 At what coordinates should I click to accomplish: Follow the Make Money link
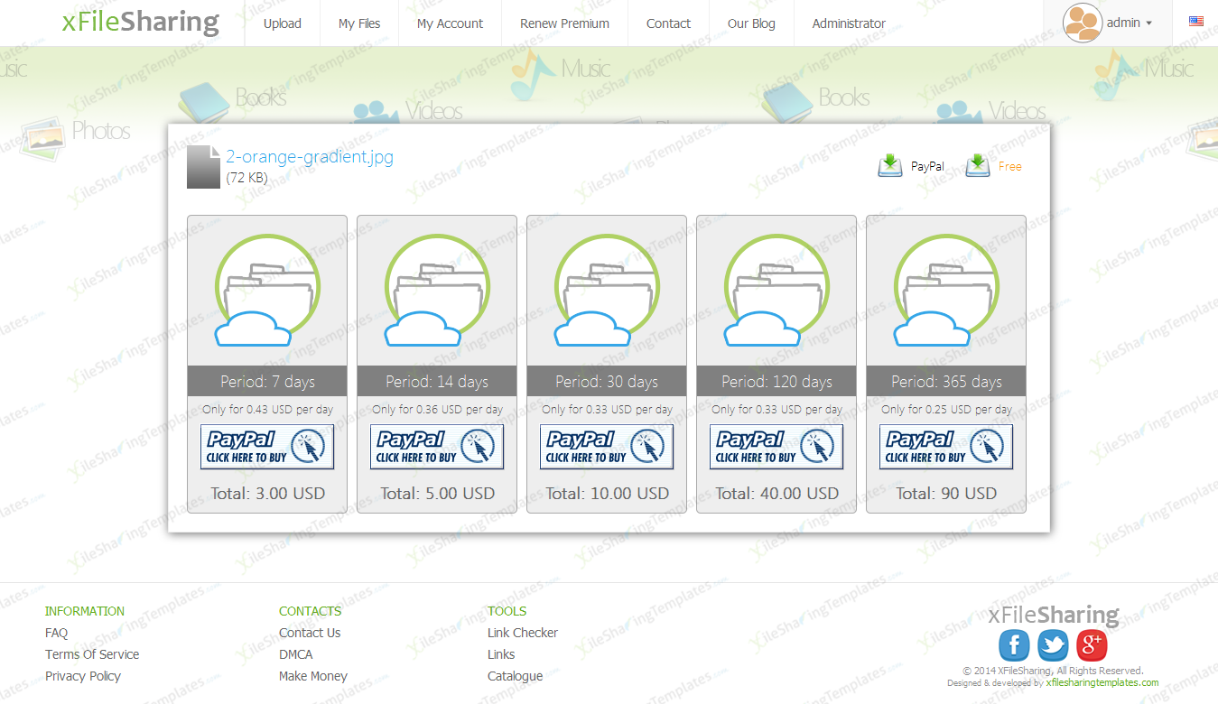[x=313, y=676]
